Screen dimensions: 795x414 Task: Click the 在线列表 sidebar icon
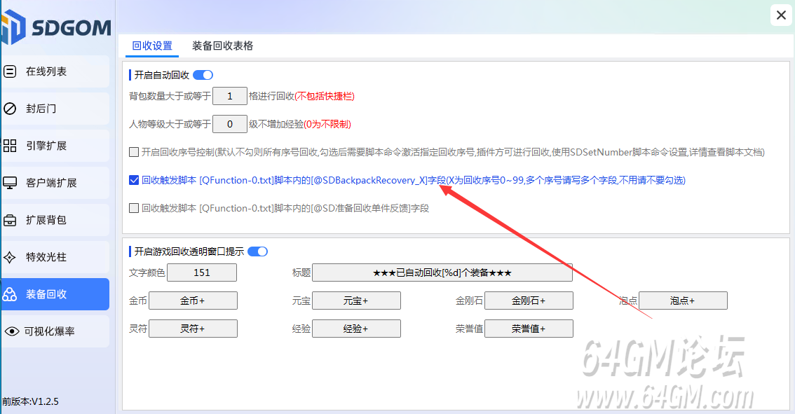(x=10, y=71)
